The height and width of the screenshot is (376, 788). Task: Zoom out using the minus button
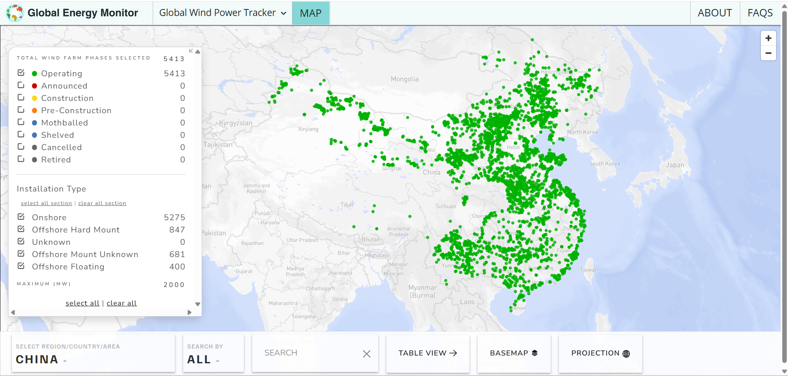(768, 53)
